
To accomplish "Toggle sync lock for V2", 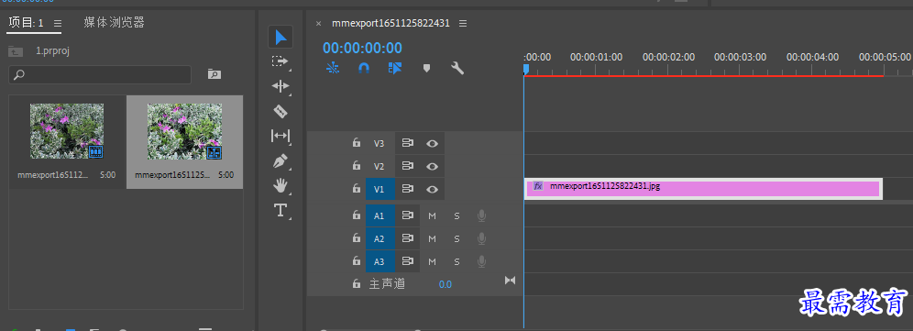I will tap(408, 166).
